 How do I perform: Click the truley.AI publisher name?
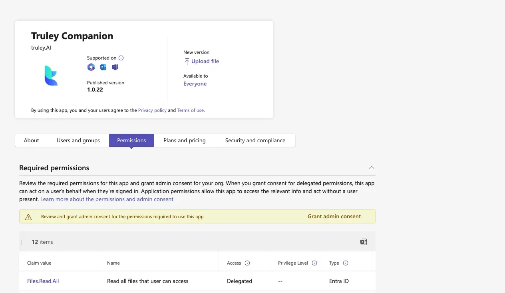point(41,48)
